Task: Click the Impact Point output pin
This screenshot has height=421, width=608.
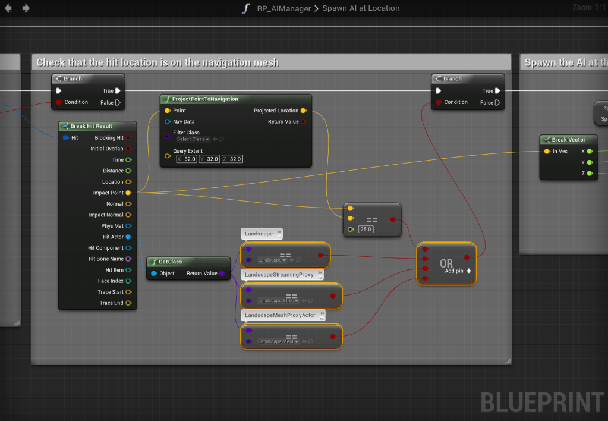Action: [x=128, y=193]
